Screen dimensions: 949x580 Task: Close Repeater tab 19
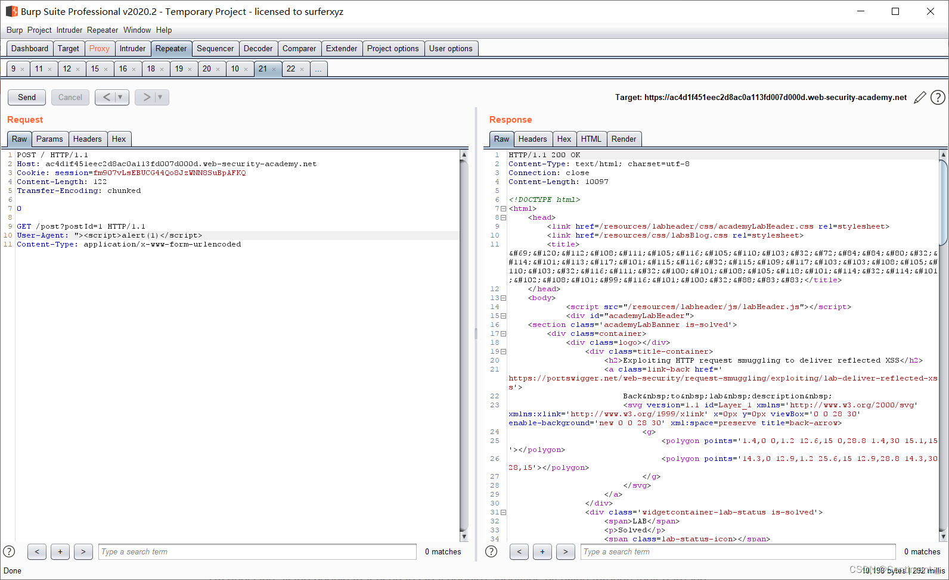pos(190,69)
